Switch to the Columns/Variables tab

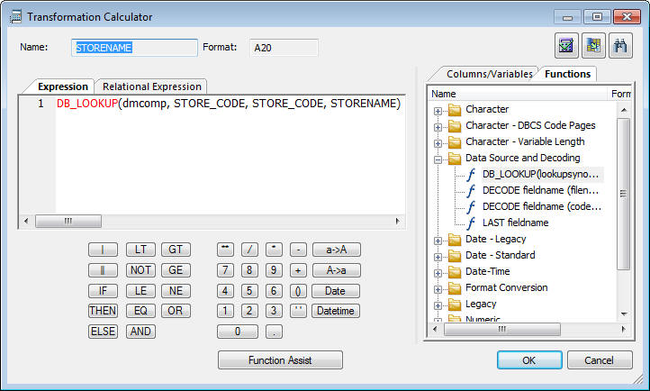click(x=489, y=74)
